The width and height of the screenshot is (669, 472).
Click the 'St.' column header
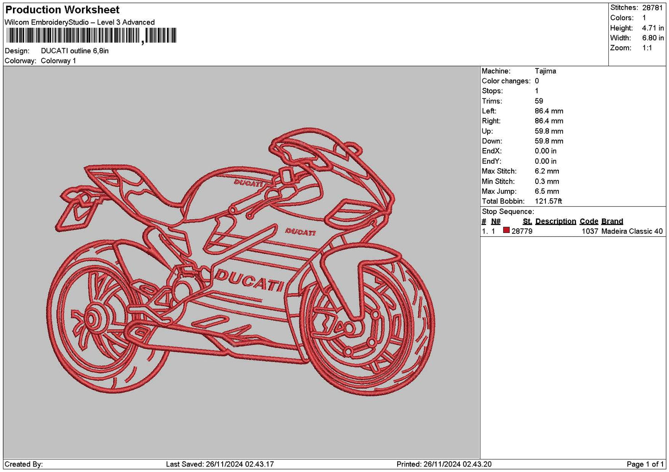(x=527, y=221)
